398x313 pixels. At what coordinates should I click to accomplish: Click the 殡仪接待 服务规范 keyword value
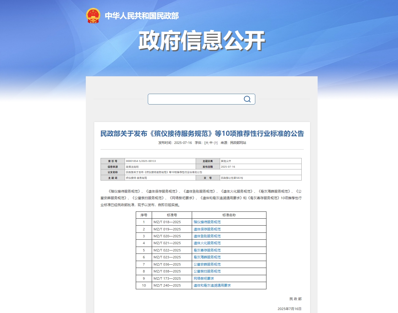pos(136,178)
